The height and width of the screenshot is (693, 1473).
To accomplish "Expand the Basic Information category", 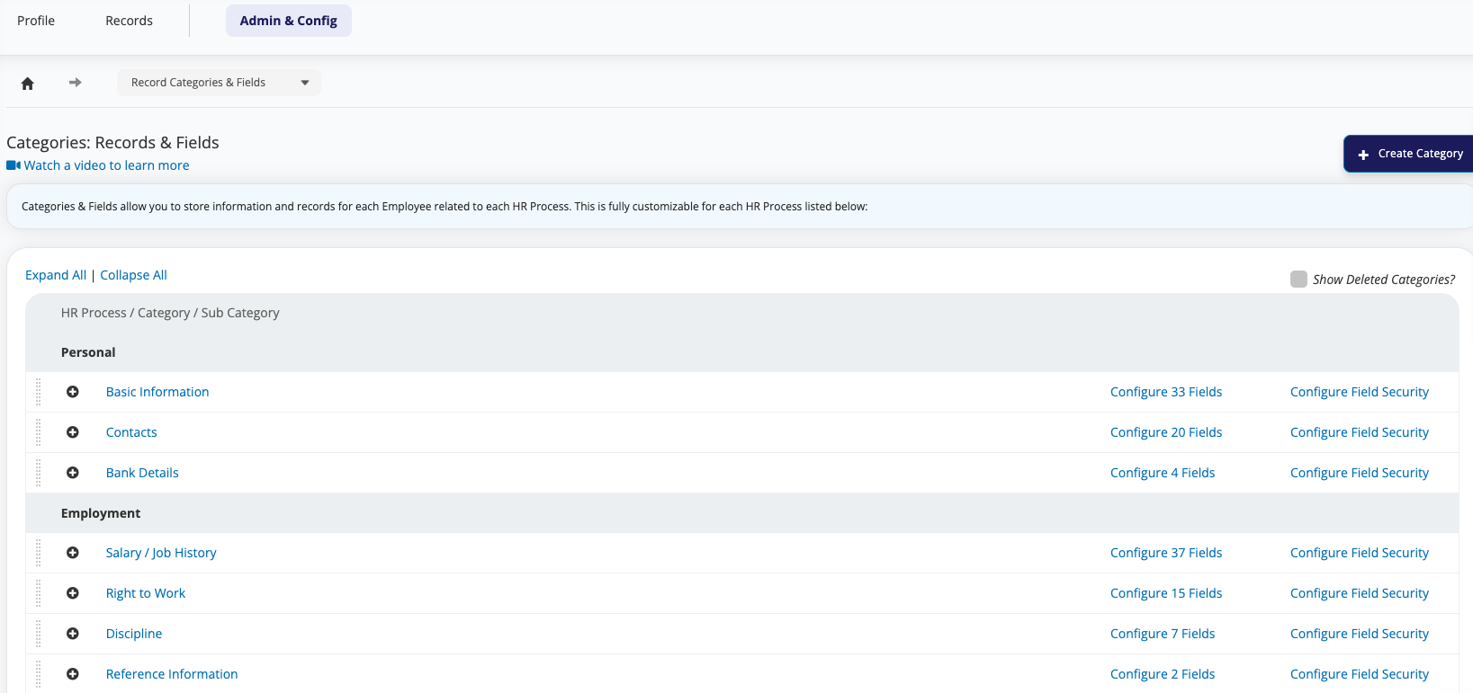I will pos(73,392).
